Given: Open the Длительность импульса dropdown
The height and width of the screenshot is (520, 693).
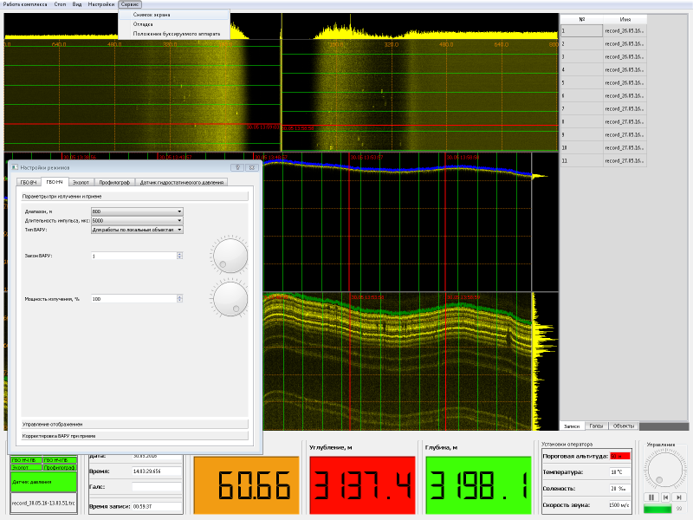Looking at the screenshot, I should click(x=137, y=220).
